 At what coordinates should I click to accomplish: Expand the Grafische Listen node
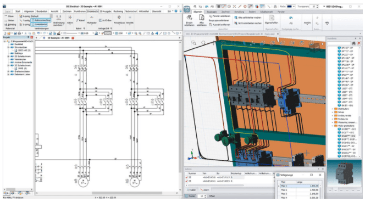[8, 71]
